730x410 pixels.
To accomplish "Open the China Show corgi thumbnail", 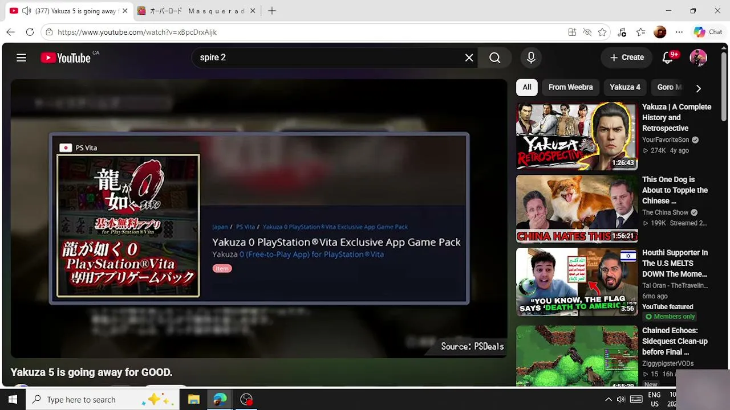I will pyautogui.click(x=577, y=209).
